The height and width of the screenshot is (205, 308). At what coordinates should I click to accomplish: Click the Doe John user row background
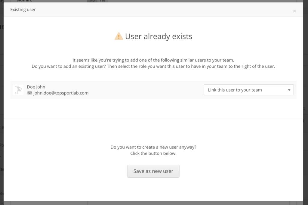(x=153, y=90)
